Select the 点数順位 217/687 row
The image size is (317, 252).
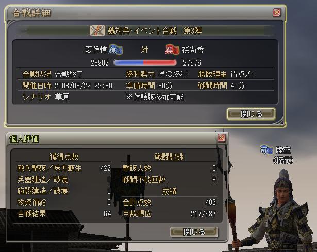coord(169,213)
